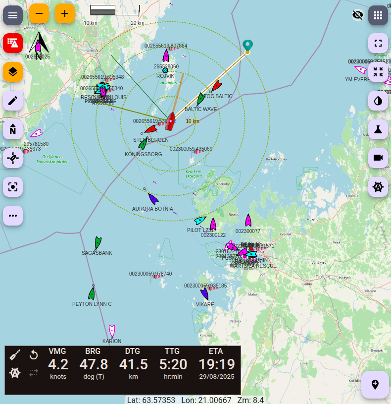Open the hamburger main menu

pos(13,15)
